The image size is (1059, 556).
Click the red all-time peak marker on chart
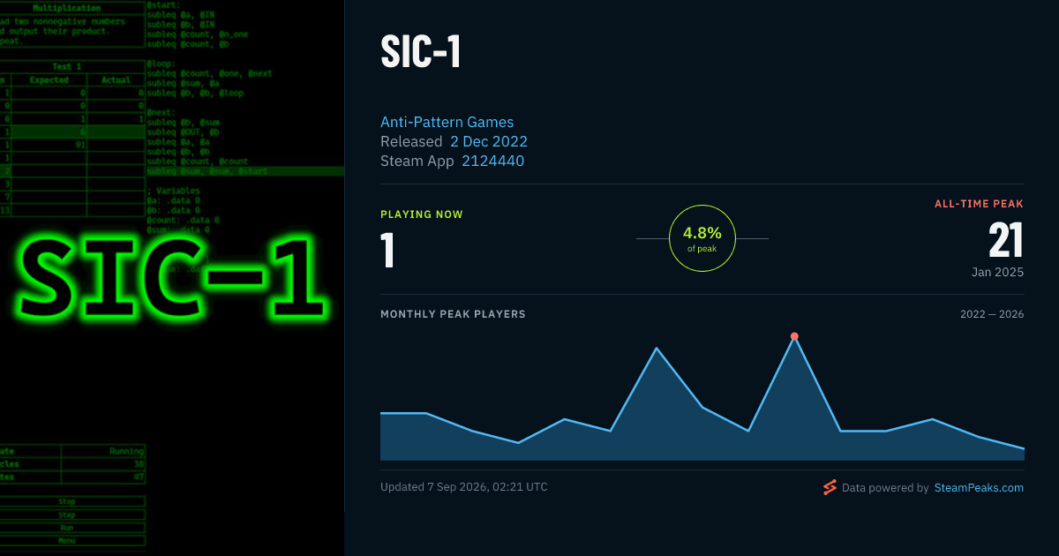point(794,336)
